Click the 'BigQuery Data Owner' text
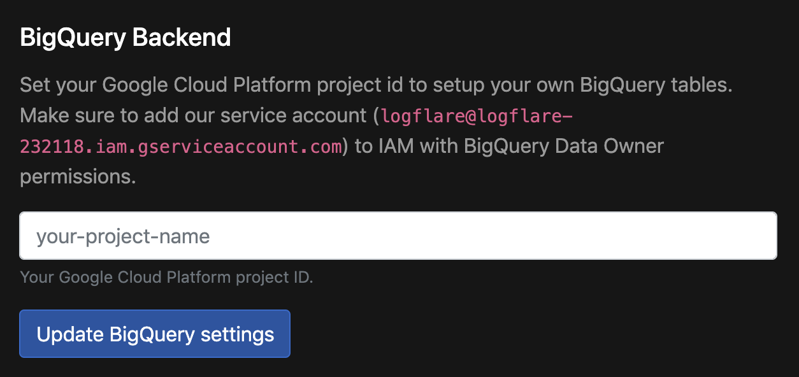The height and width of the screenshot is (377, 799). [x=563, y=146]
